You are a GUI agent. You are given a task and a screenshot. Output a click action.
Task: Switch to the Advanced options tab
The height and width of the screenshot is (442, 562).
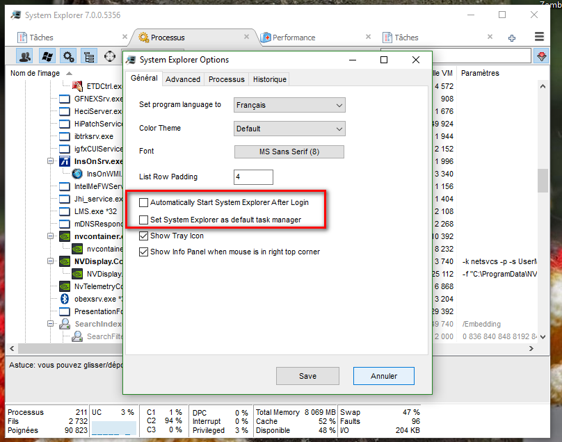(183, 79)
